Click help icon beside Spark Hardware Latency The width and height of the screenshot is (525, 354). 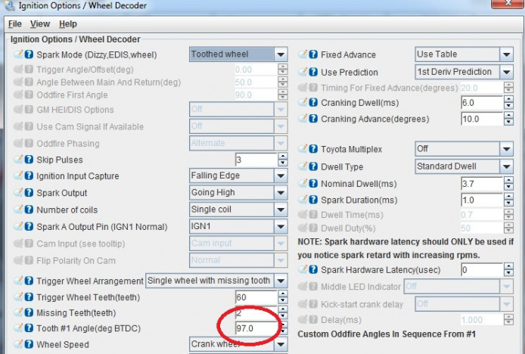click(313, 269)
